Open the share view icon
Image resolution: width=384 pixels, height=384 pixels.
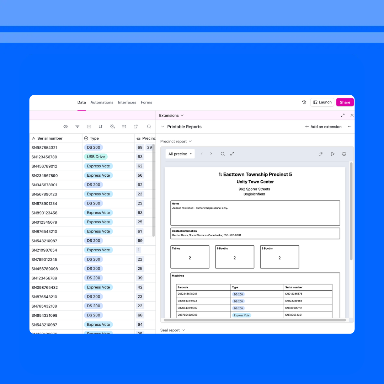[x=136, y=126]
